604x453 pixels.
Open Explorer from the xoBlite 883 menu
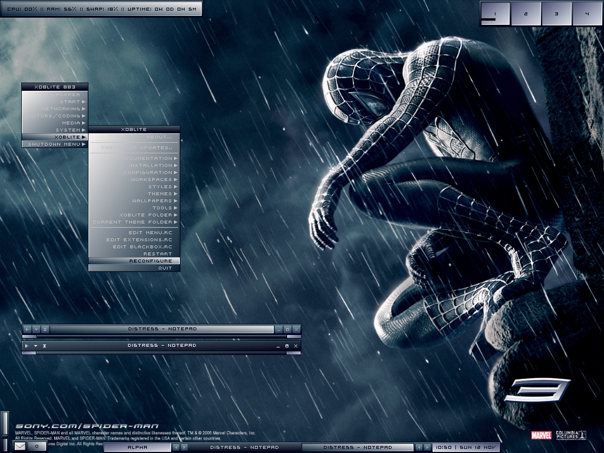[x=55, y=95]
